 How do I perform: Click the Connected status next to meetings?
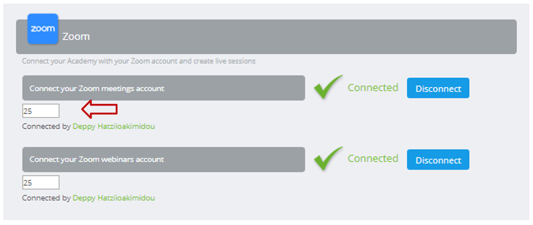pyautogui.click(x=373, y=87)
